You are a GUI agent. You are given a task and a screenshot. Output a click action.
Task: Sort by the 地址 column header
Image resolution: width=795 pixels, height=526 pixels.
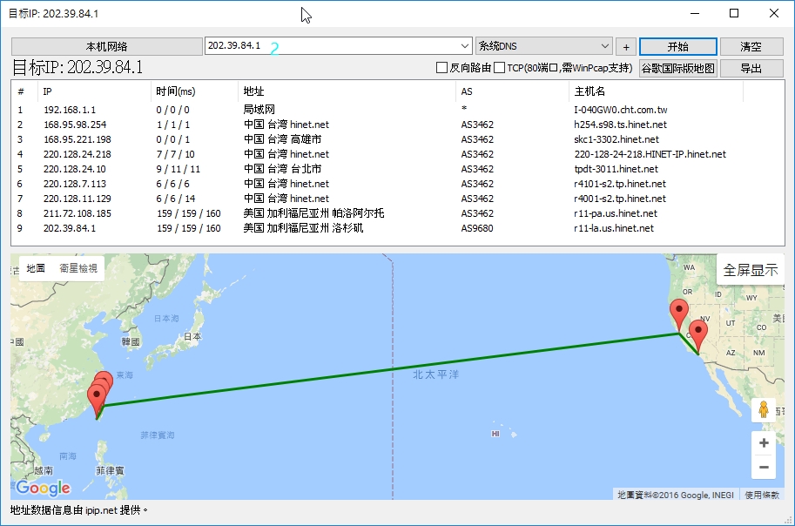347,91
